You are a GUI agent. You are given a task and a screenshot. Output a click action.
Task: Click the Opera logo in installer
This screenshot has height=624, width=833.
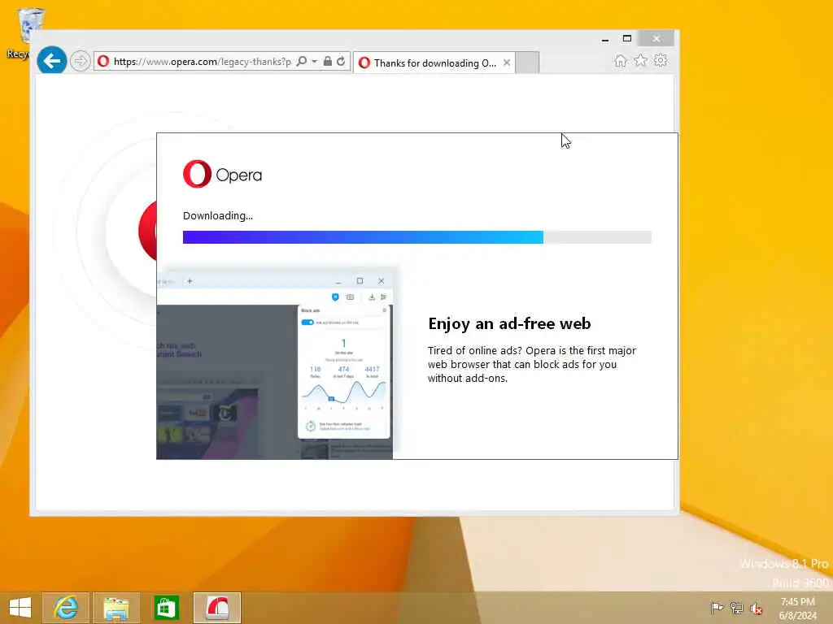click(223, 174)
